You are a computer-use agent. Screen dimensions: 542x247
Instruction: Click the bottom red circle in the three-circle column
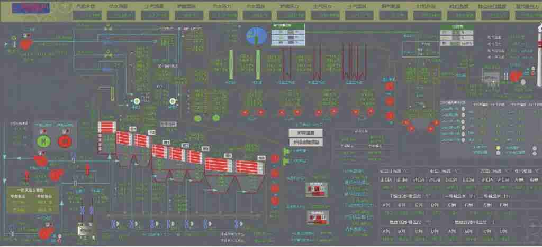pos(390,116)
